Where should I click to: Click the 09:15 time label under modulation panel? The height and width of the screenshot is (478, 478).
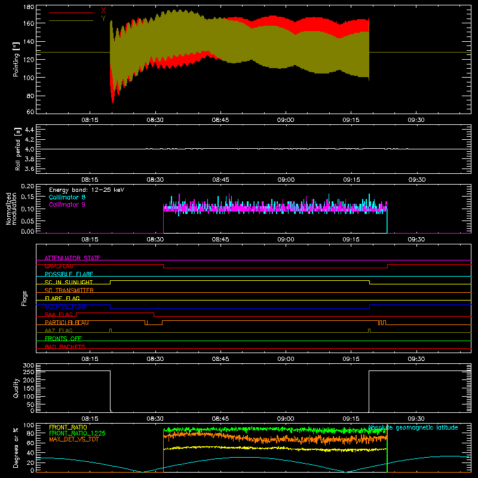(x=351, y=240)
